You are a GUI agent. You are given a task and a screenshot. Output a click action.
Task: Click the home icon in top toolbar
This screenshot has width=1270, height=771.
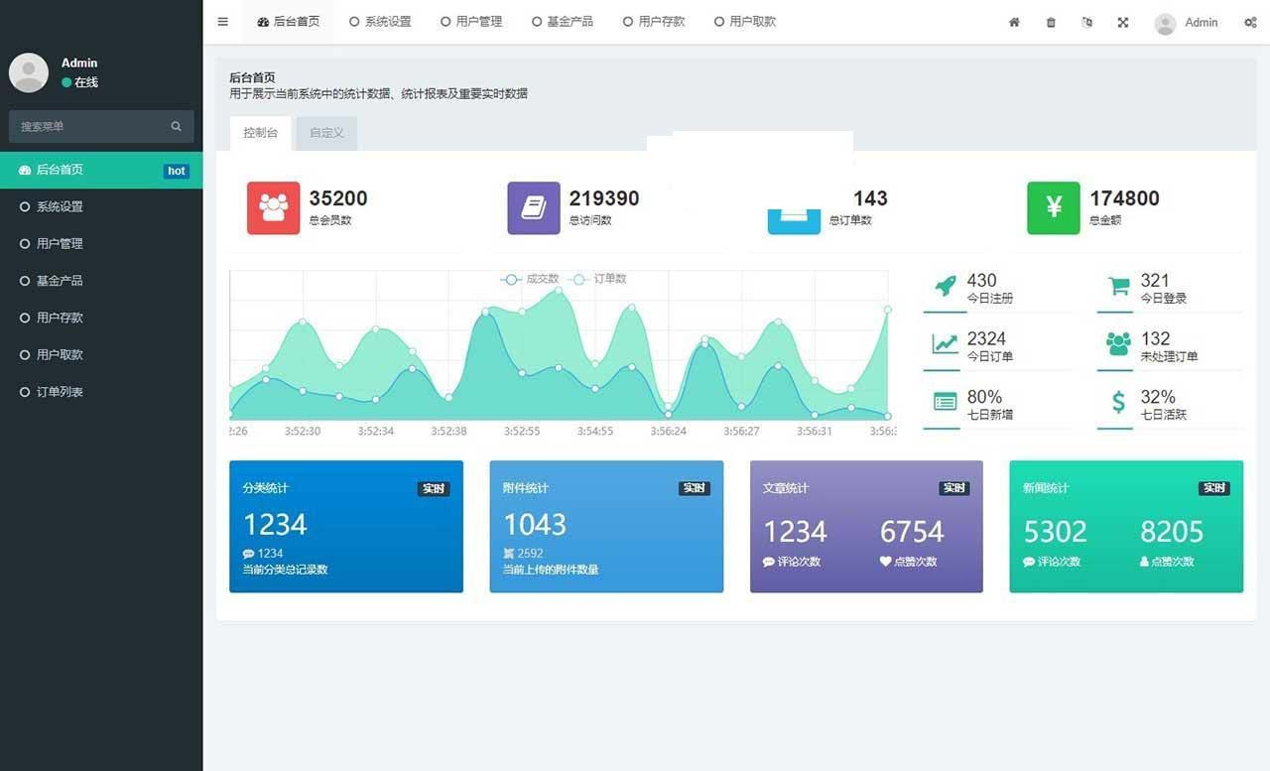point(1014,22)
